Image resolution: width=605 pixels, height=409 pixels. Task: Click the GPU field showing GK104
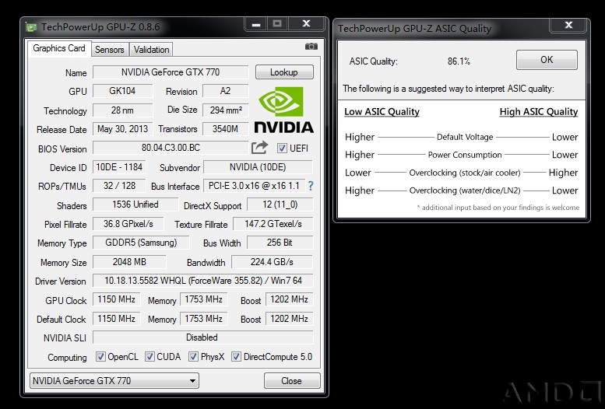click(122, 91)
